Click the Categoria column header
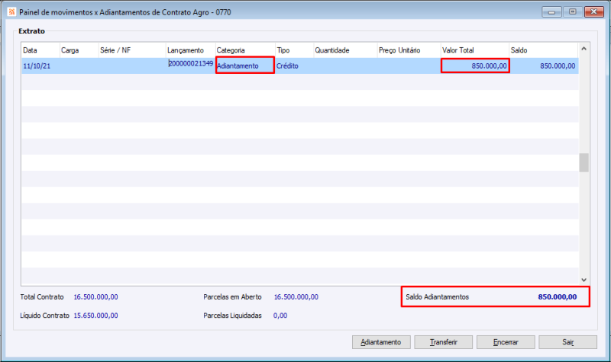Viewport: 611px width, 362px height. [x=245, y=50]
